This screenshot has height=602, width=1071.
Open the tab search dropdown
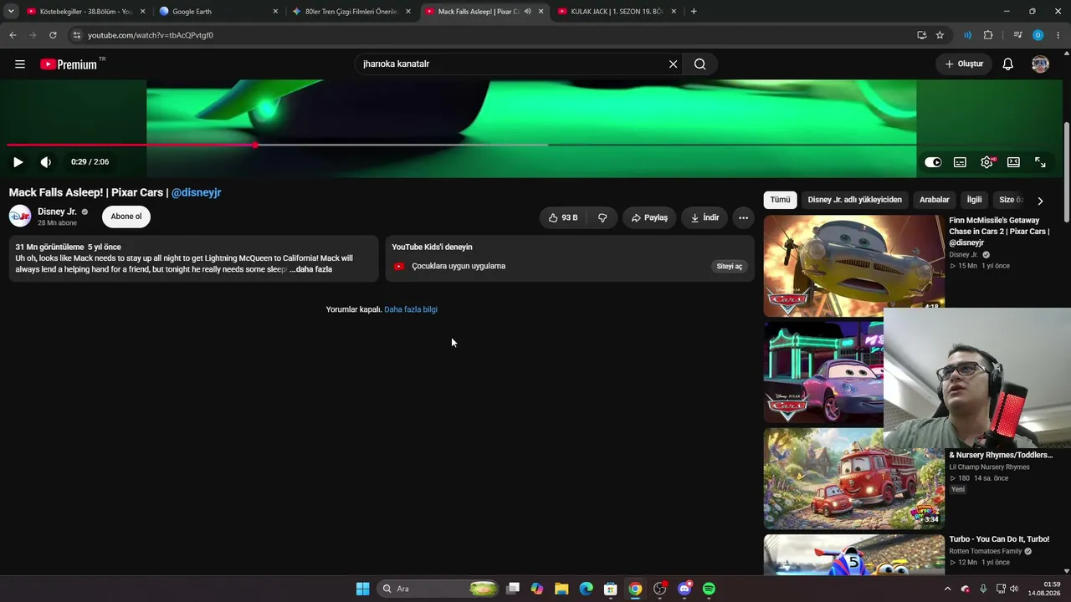(11, 12)
